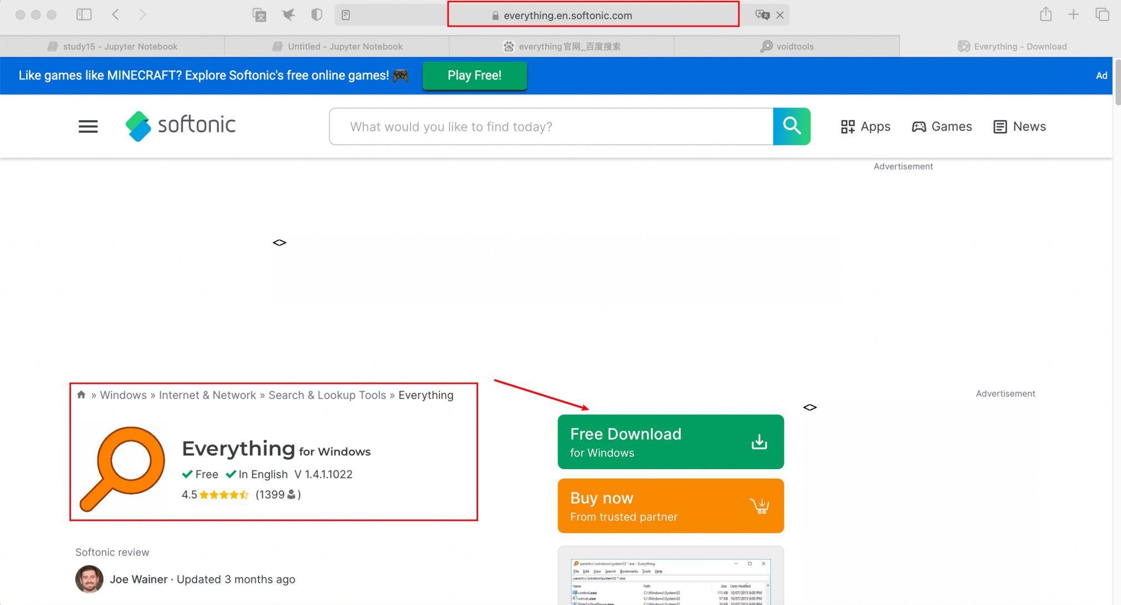The width and height of the screenshot is (1121, 605).
Task: Open a new tab with the plus icon
Action: 1073,15
